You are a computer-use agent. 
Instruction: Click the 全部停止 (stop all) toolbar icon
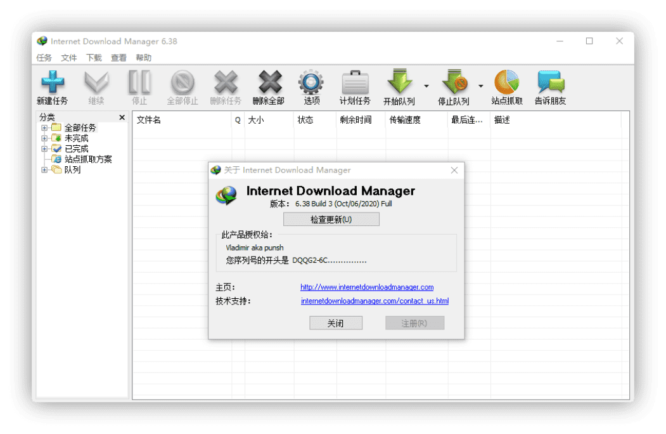183,82
